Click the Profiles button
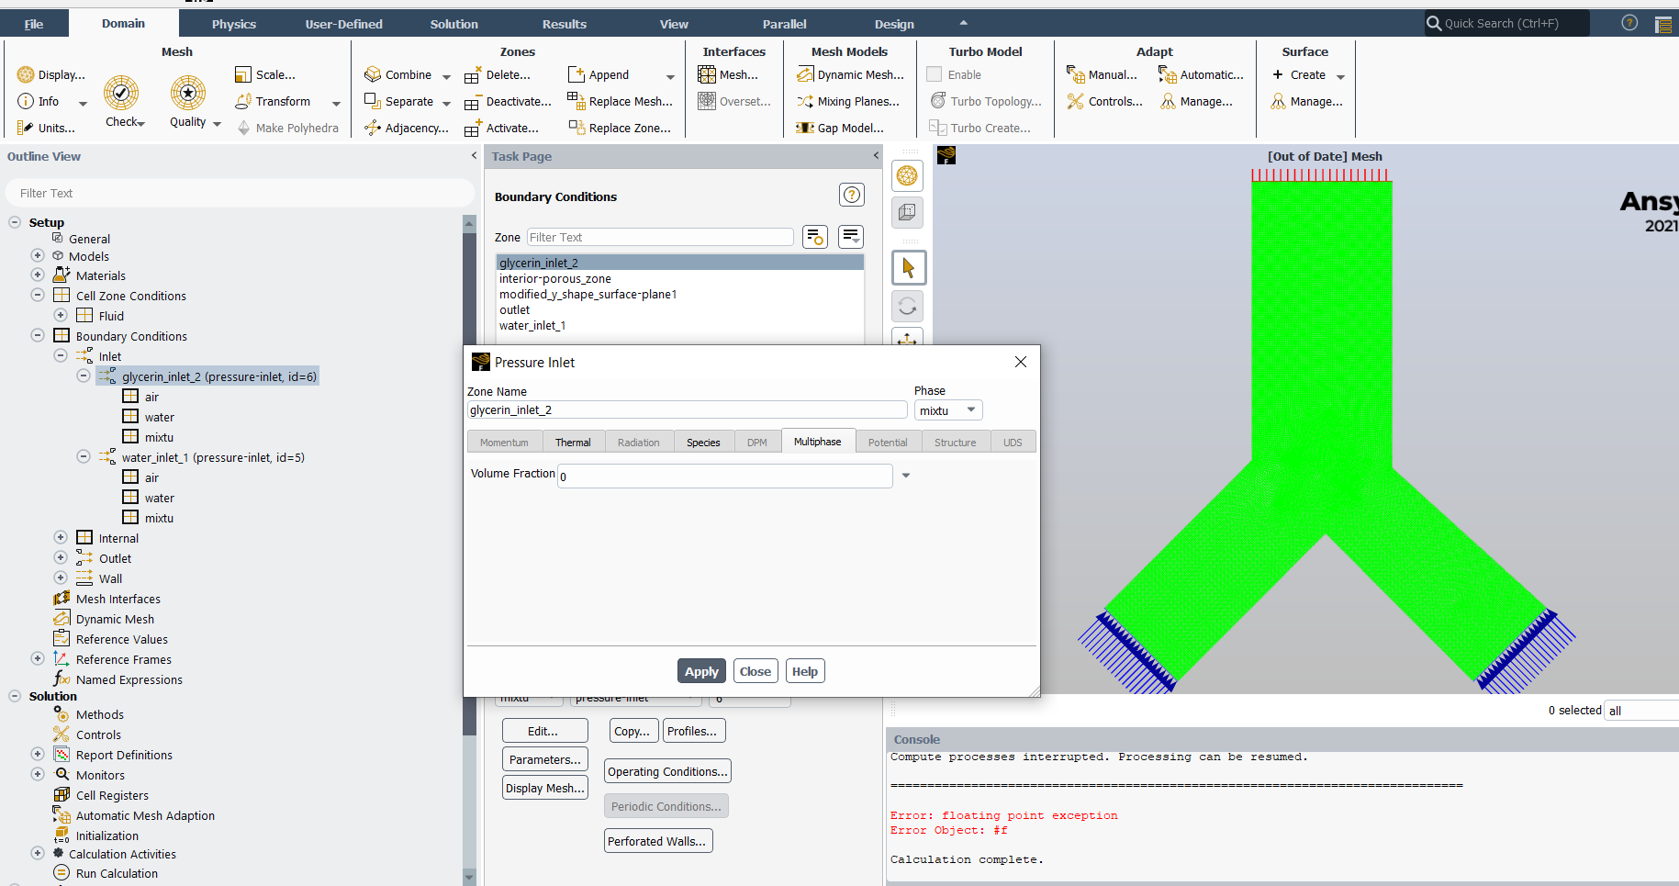This screenshot has height=886, width=1679. (694, 731)
